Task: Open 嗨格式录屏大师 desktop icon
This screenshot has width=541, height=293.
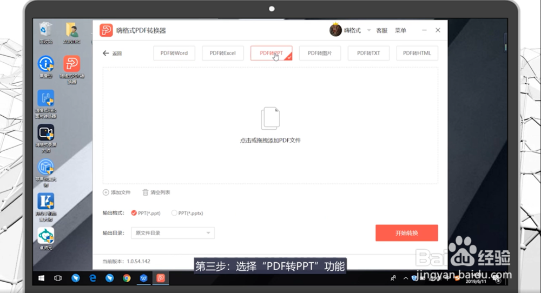Action: coord(46,138)
